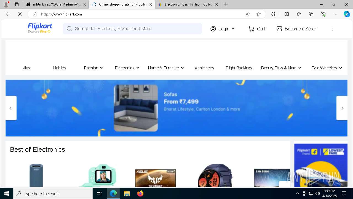Launch Firefox from taskbar
This screenshot has height=199, width=353.
(140, 193)
